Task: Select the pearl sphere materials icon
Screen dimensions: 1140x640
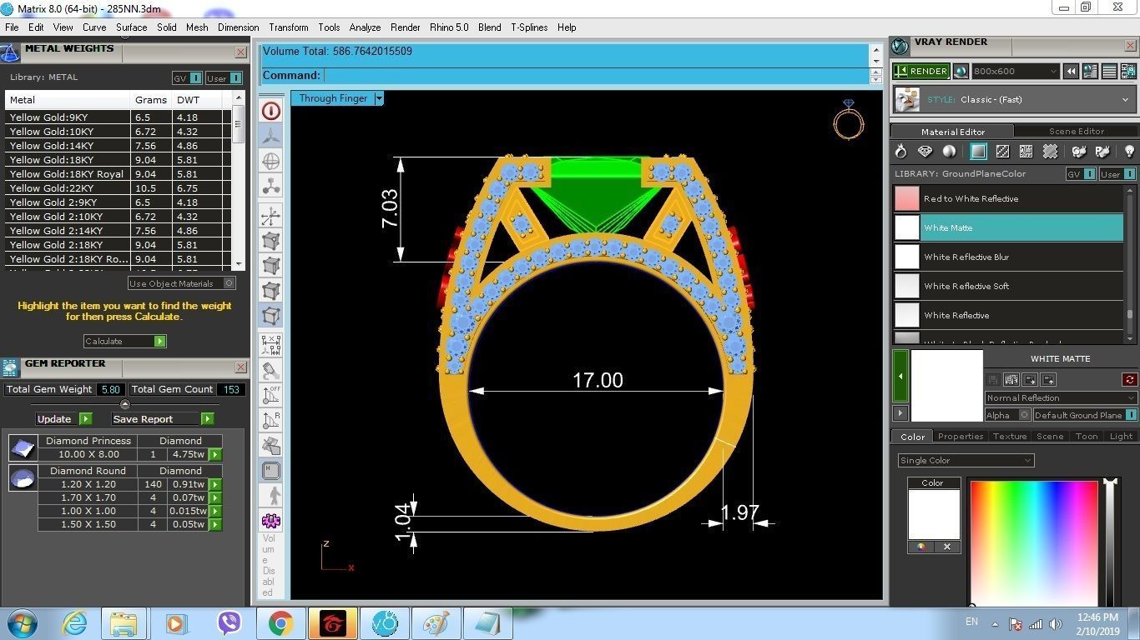Action: click(x=949, y=152)
